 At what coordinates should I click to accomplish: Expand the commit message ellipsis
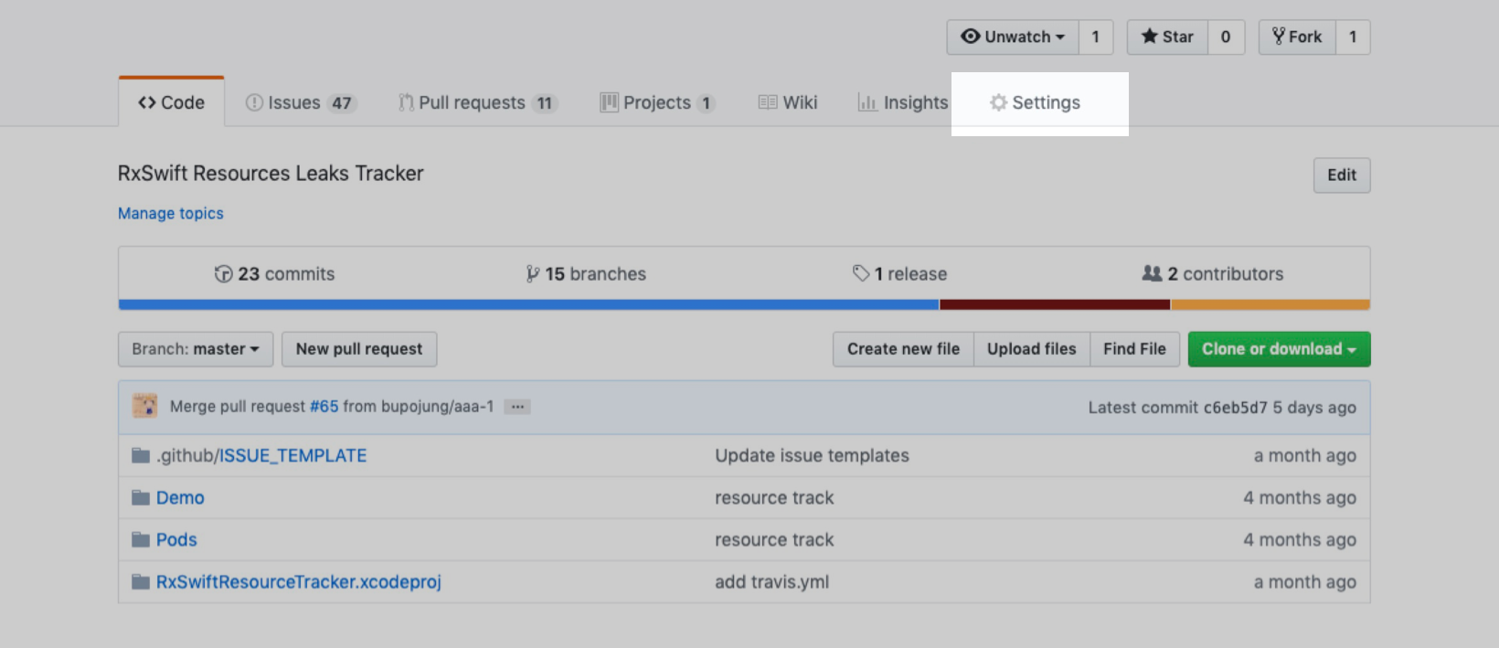click(517, 407)
